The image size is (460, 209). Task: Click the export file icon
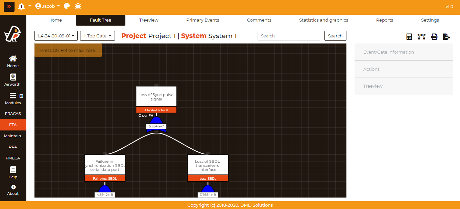click(446, 37)
